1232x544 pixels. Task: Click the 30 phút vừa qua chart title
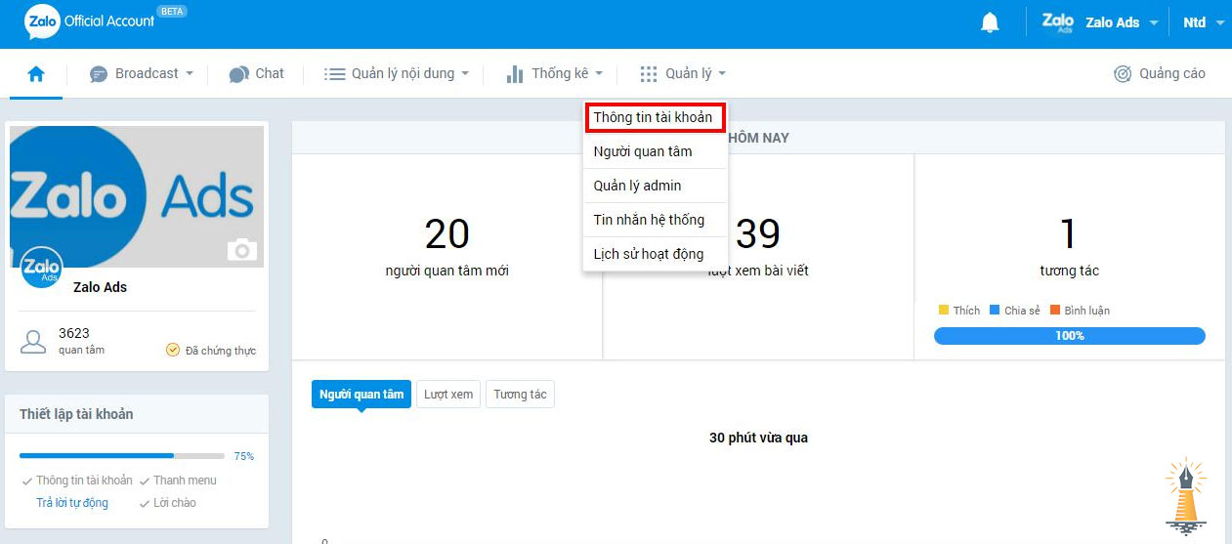[758, 438]
